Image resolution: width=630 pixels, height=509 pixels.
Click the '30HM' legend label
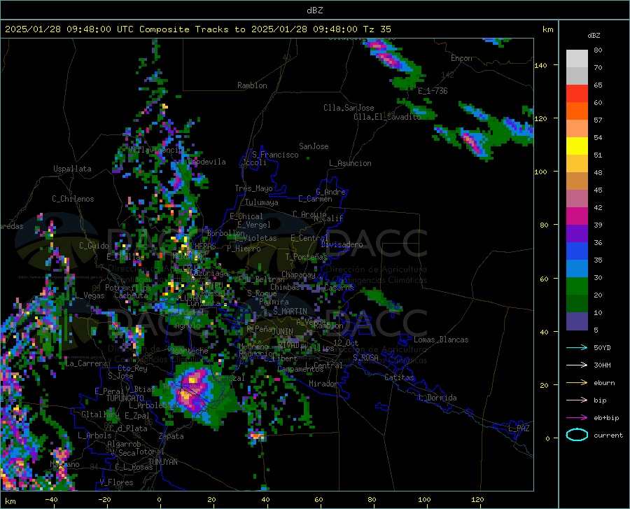click(x=602, y=365)
